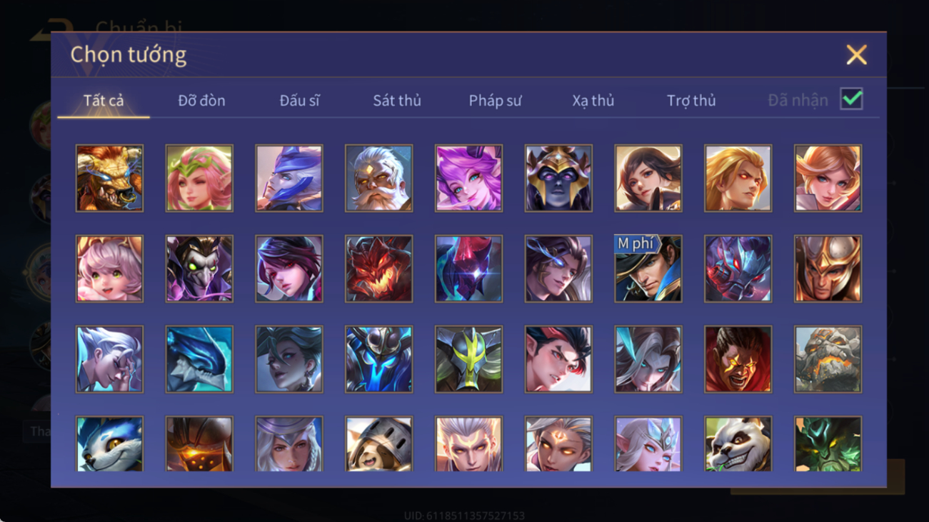This screenshot has width=929, height=522.
Task: Select the blue fox hero portrait
Action: coord(109,444)
